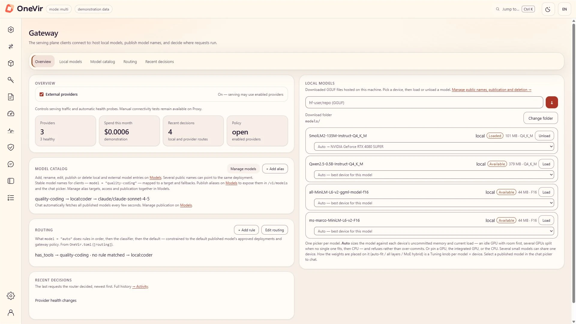Image resolution: width=576 pixels, height=324 pixels.
Task: Open the key icon in sidebar
Action: 11,80
